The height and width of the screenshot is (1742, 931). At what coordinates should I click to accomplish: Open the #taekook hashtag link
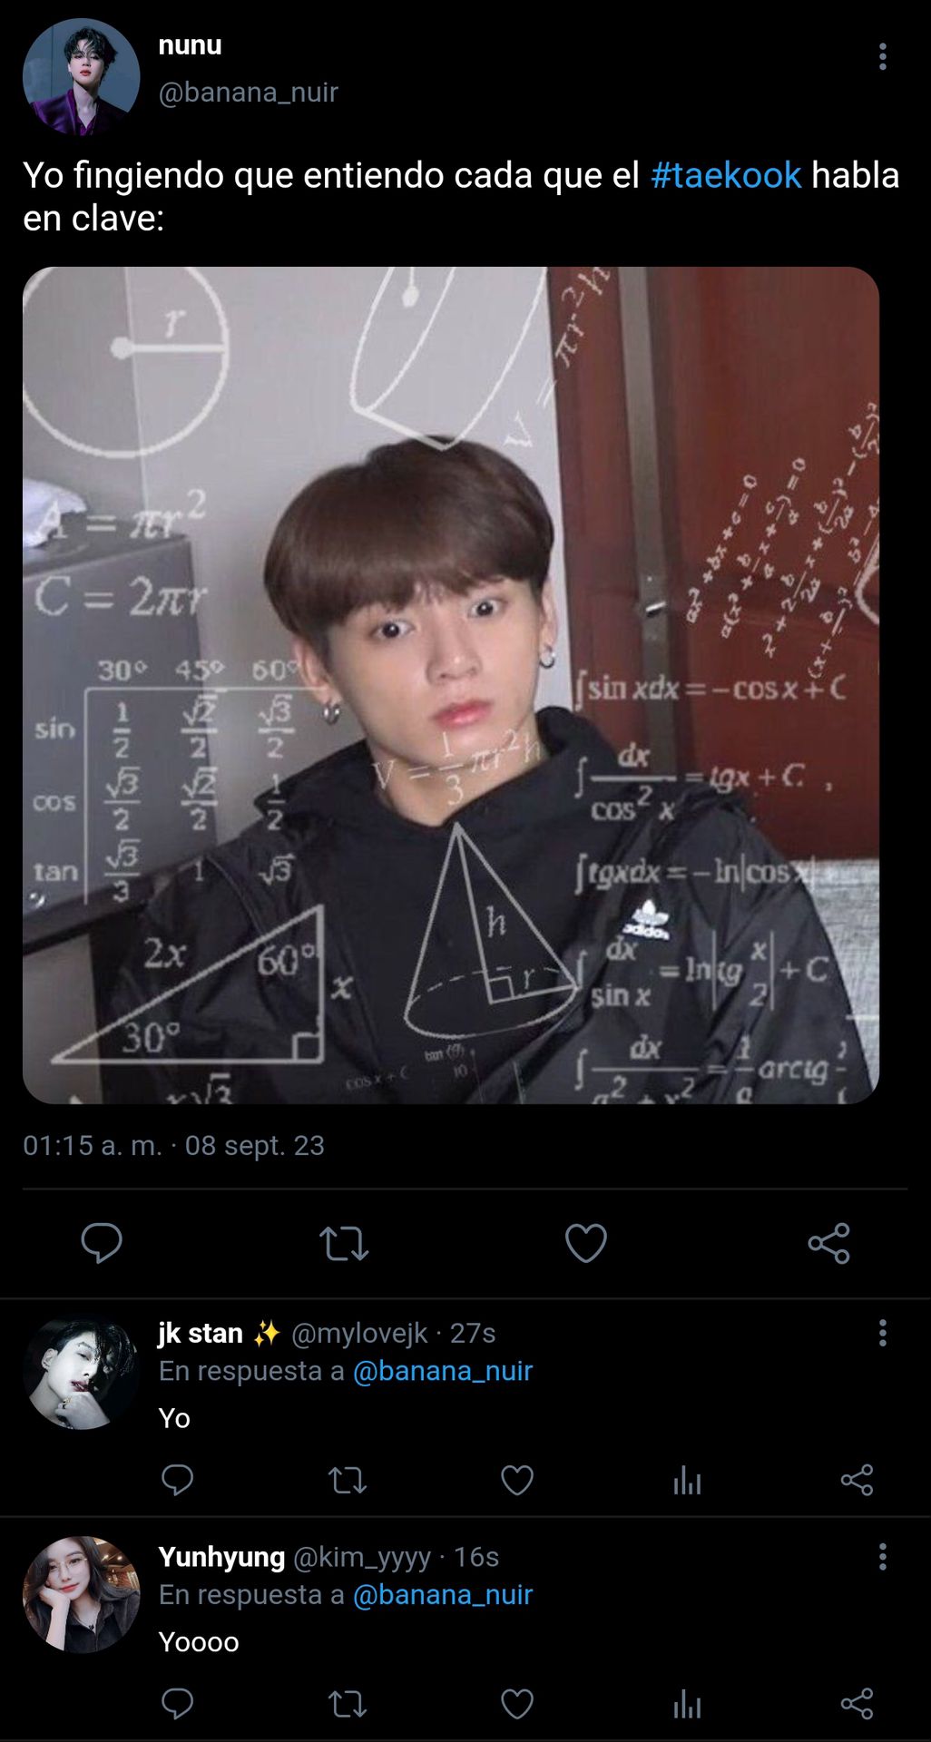(726, 175)
